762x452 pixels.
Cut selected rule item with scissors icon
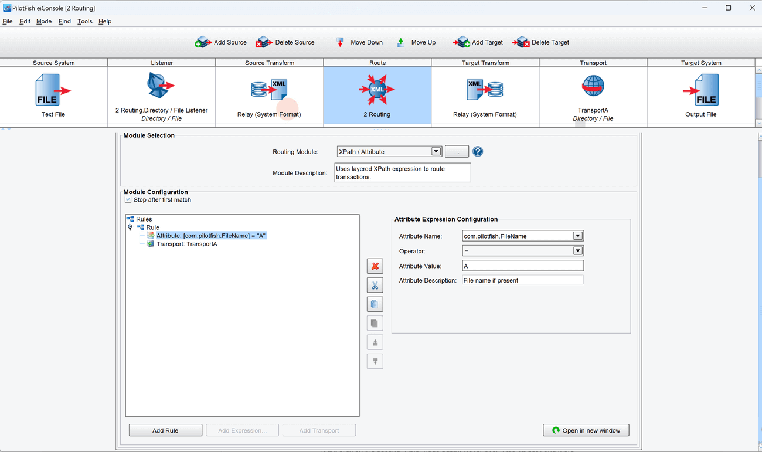coord(375,285)
